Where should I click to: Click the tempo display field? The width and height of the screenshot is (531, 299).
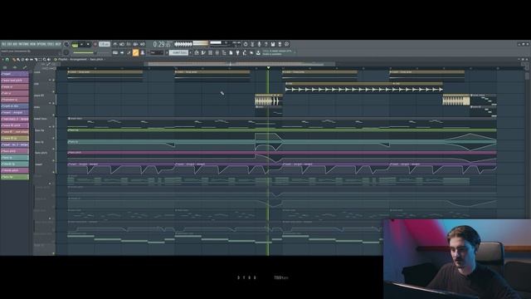105,44
